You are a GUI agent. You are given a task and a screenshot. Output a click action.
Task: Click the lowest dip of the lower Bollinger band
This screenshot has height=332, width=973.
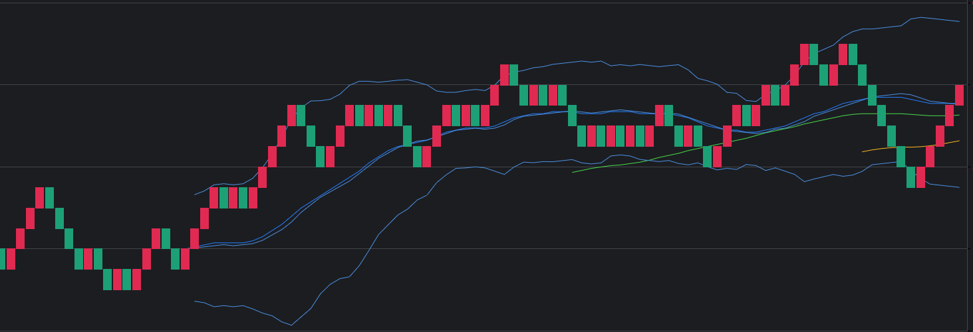point(291,325)
